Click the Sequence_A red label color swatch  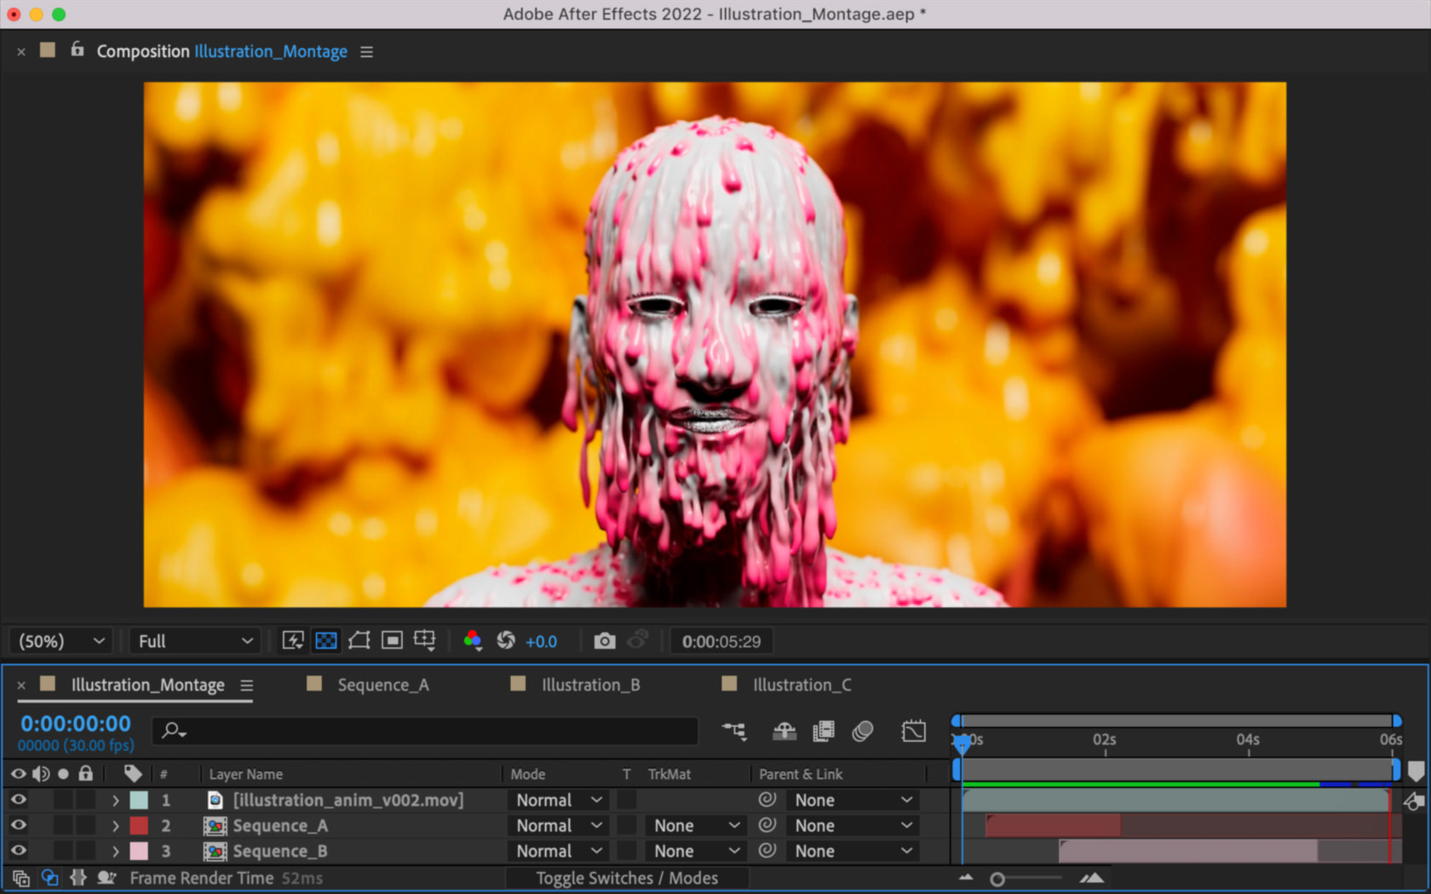[x=139, y=826]
